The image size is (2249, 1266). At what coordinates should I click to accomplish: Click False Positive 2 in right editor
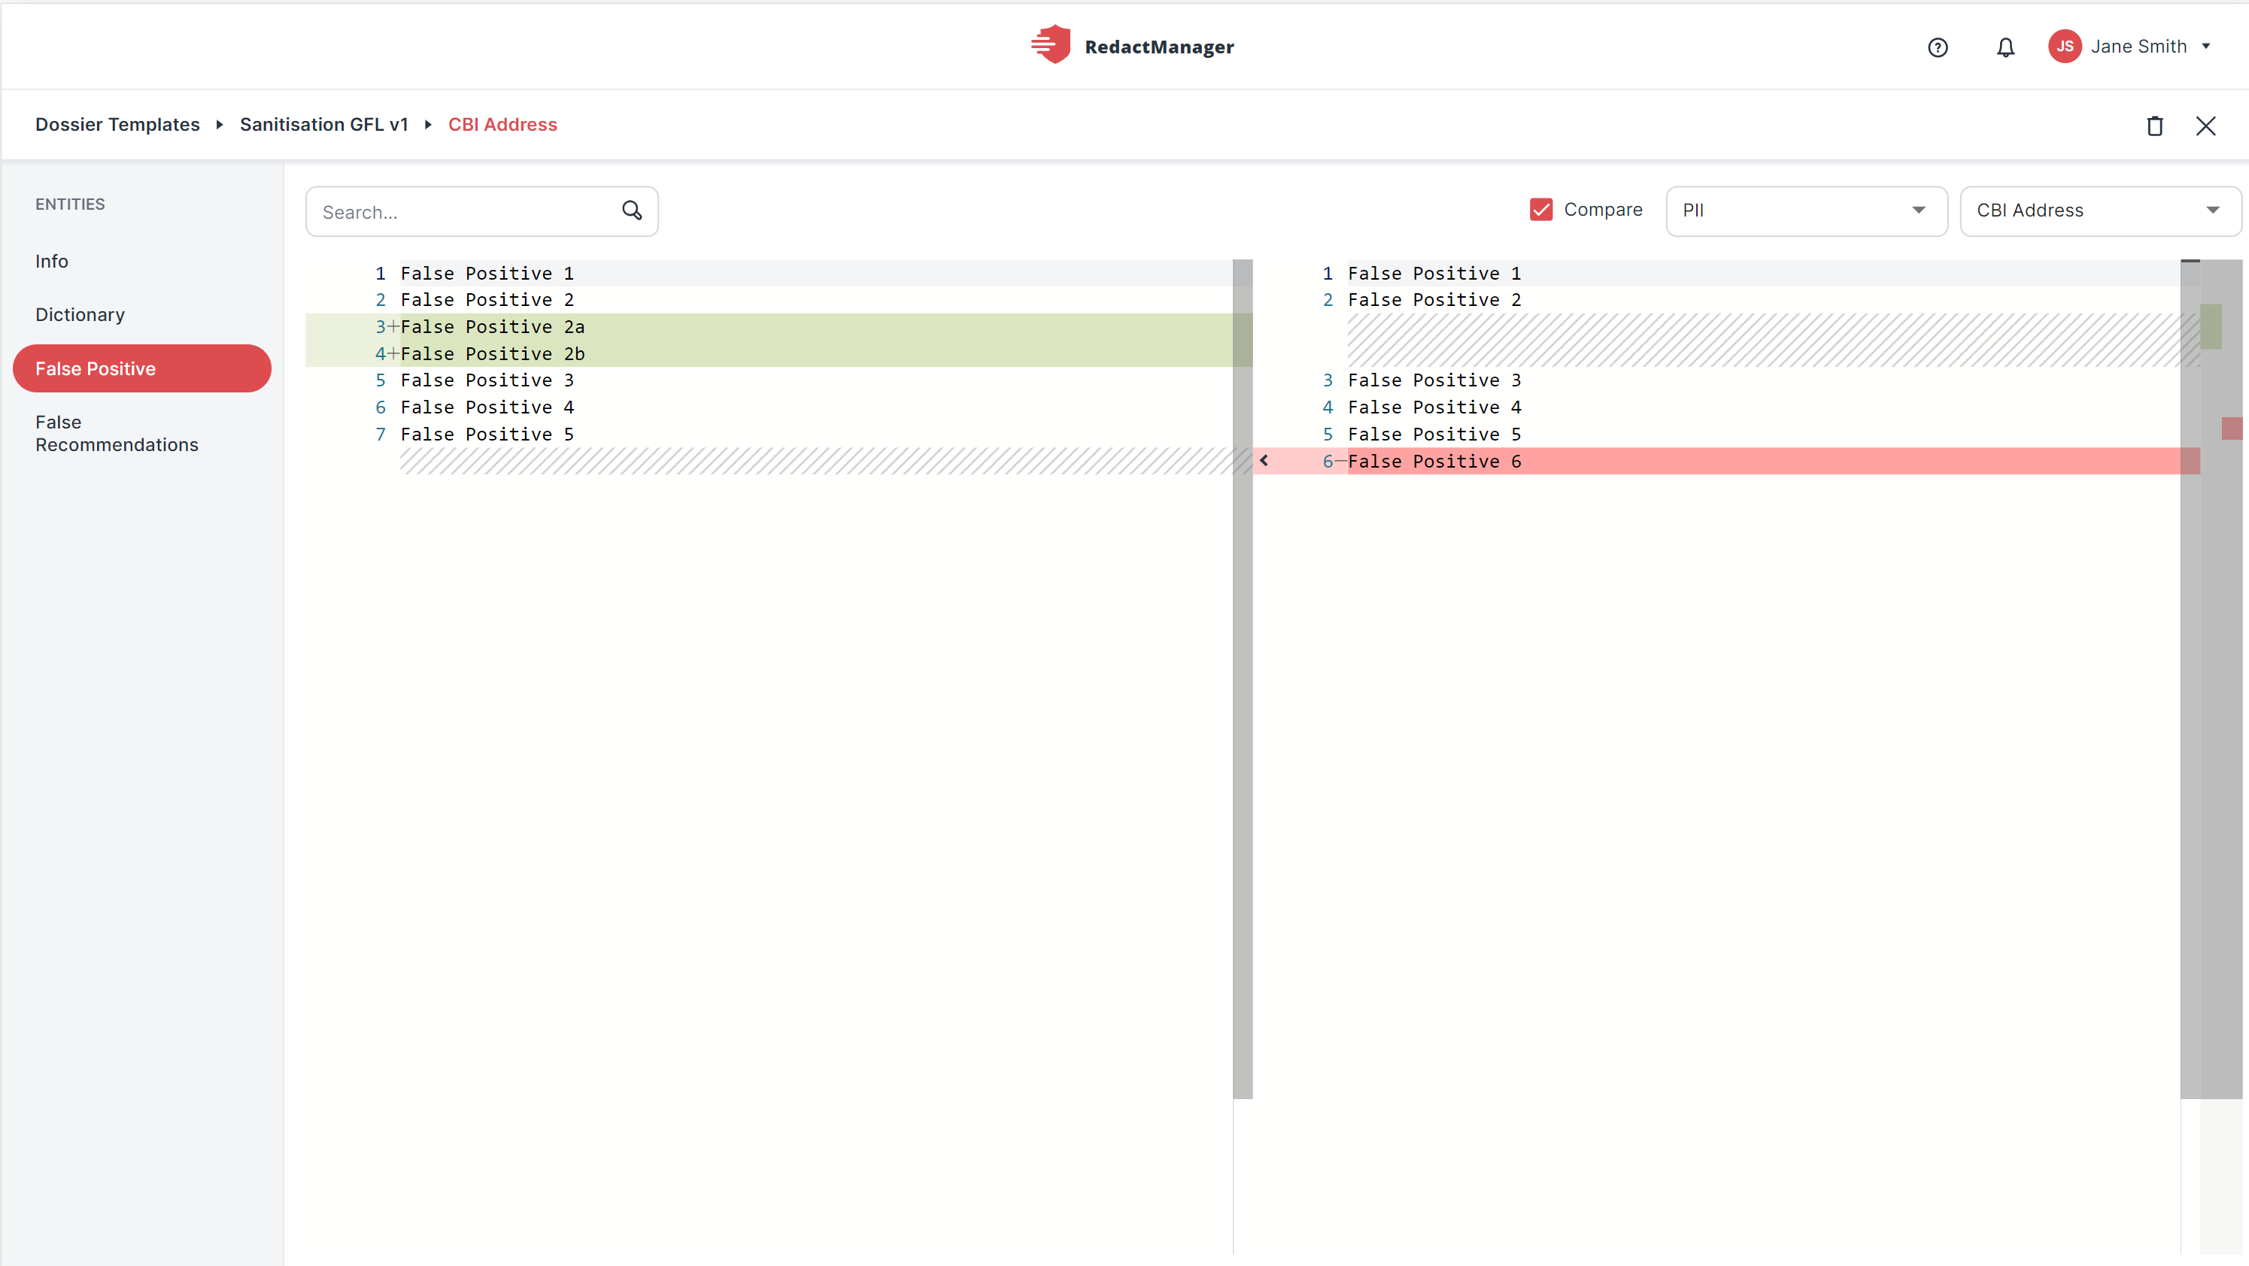click(1434, 299)
